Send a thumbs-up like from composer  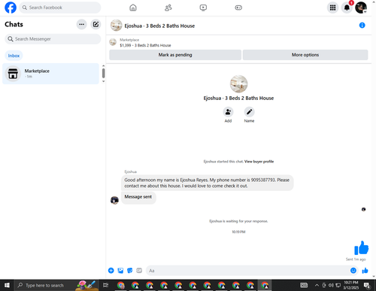[x=365, y=271]
